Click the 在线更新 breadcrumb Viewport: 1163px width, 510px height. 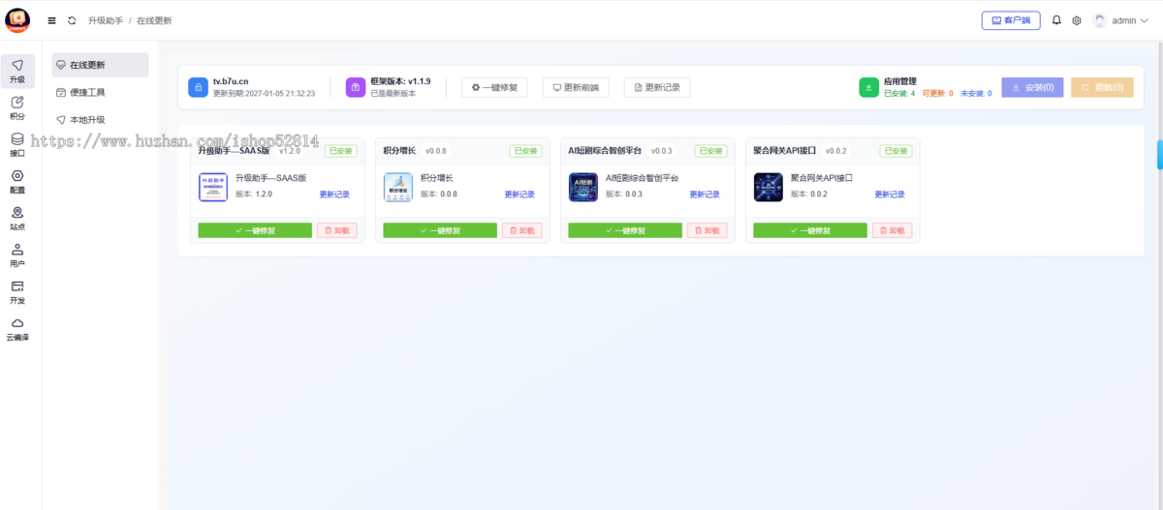154,20
